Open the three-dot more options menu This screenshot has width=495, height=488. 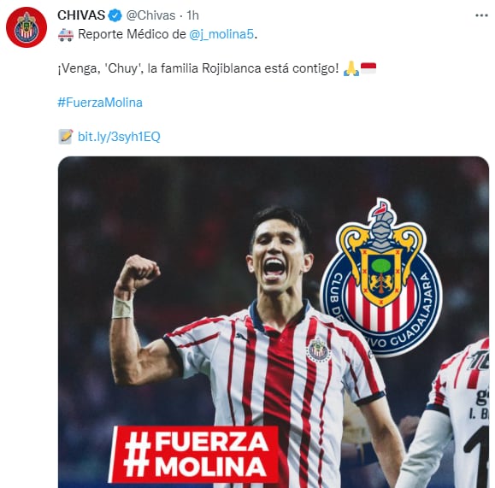tap(481, 15)
